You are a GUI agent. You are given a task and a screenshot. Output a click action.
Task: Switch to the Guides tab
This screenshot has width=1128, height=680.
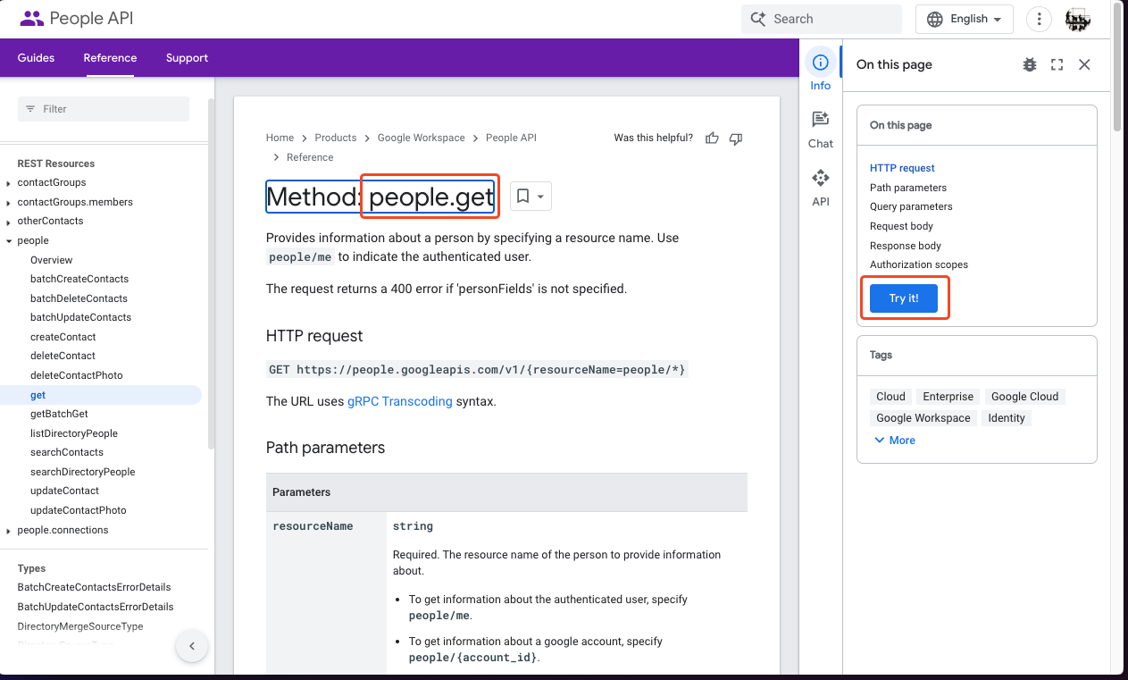click(x=36, y=57)
